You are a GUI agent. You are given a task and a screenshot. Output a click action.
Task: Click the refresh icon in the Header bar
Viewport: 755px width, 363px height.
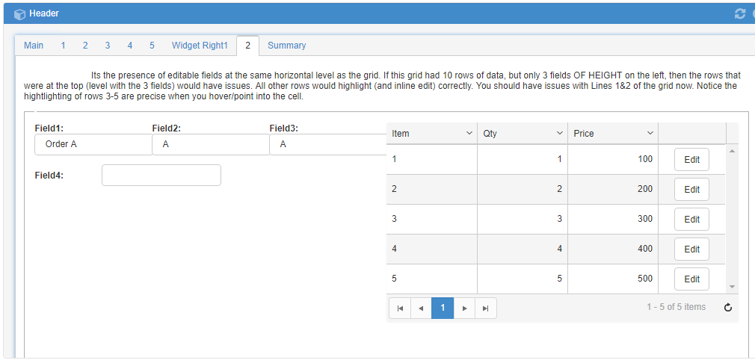tap(739, 14)
